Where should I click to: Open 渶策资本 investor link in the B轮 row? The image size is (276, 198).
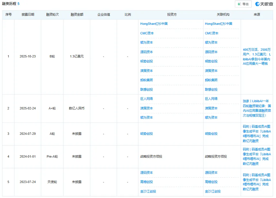146,71
